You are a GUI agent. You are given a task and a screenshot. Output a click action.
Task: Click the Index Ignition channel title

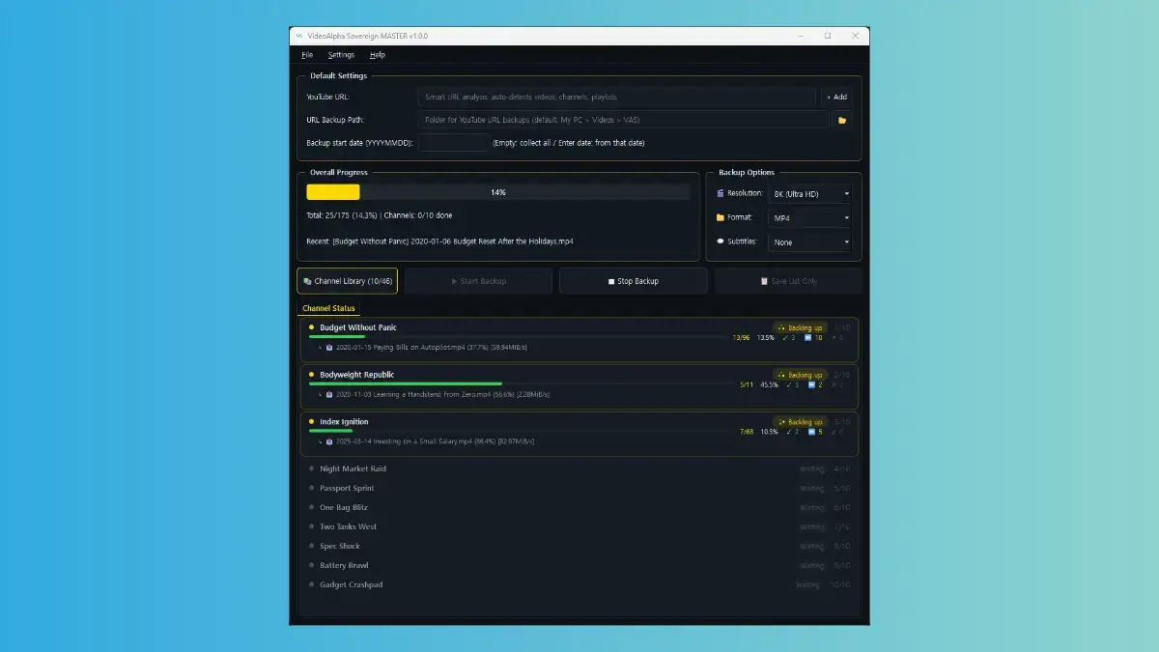tap(344, 422)
